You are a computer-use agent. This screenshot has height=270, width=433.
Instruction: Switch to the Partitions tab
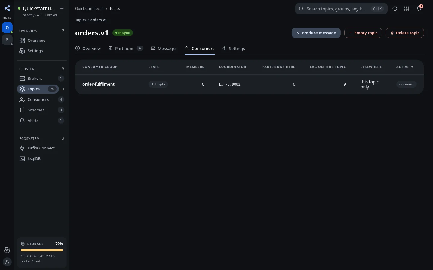tap(126, 49)
